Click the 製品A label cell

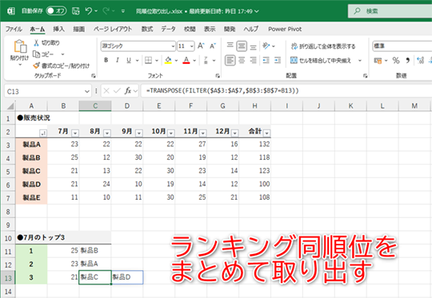click(31, 144)
